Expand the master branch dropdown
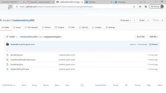The image size is (166, 93). tap(12, 37)
